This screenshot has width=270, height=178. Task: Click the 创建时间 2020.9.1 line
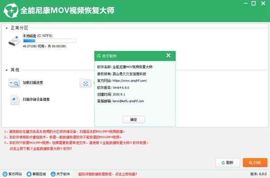click(x=111, y=94)
